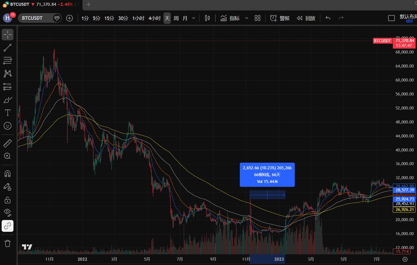
Task: Switch to the 4小时 timeframe
Action: [x=154, y=18]
